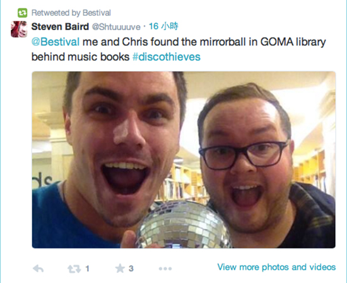Image resolution: width=347 pixels, height=283 pixels.
Task: Open Steven Baird's avatar picture
Action: [x=19, y=29]
